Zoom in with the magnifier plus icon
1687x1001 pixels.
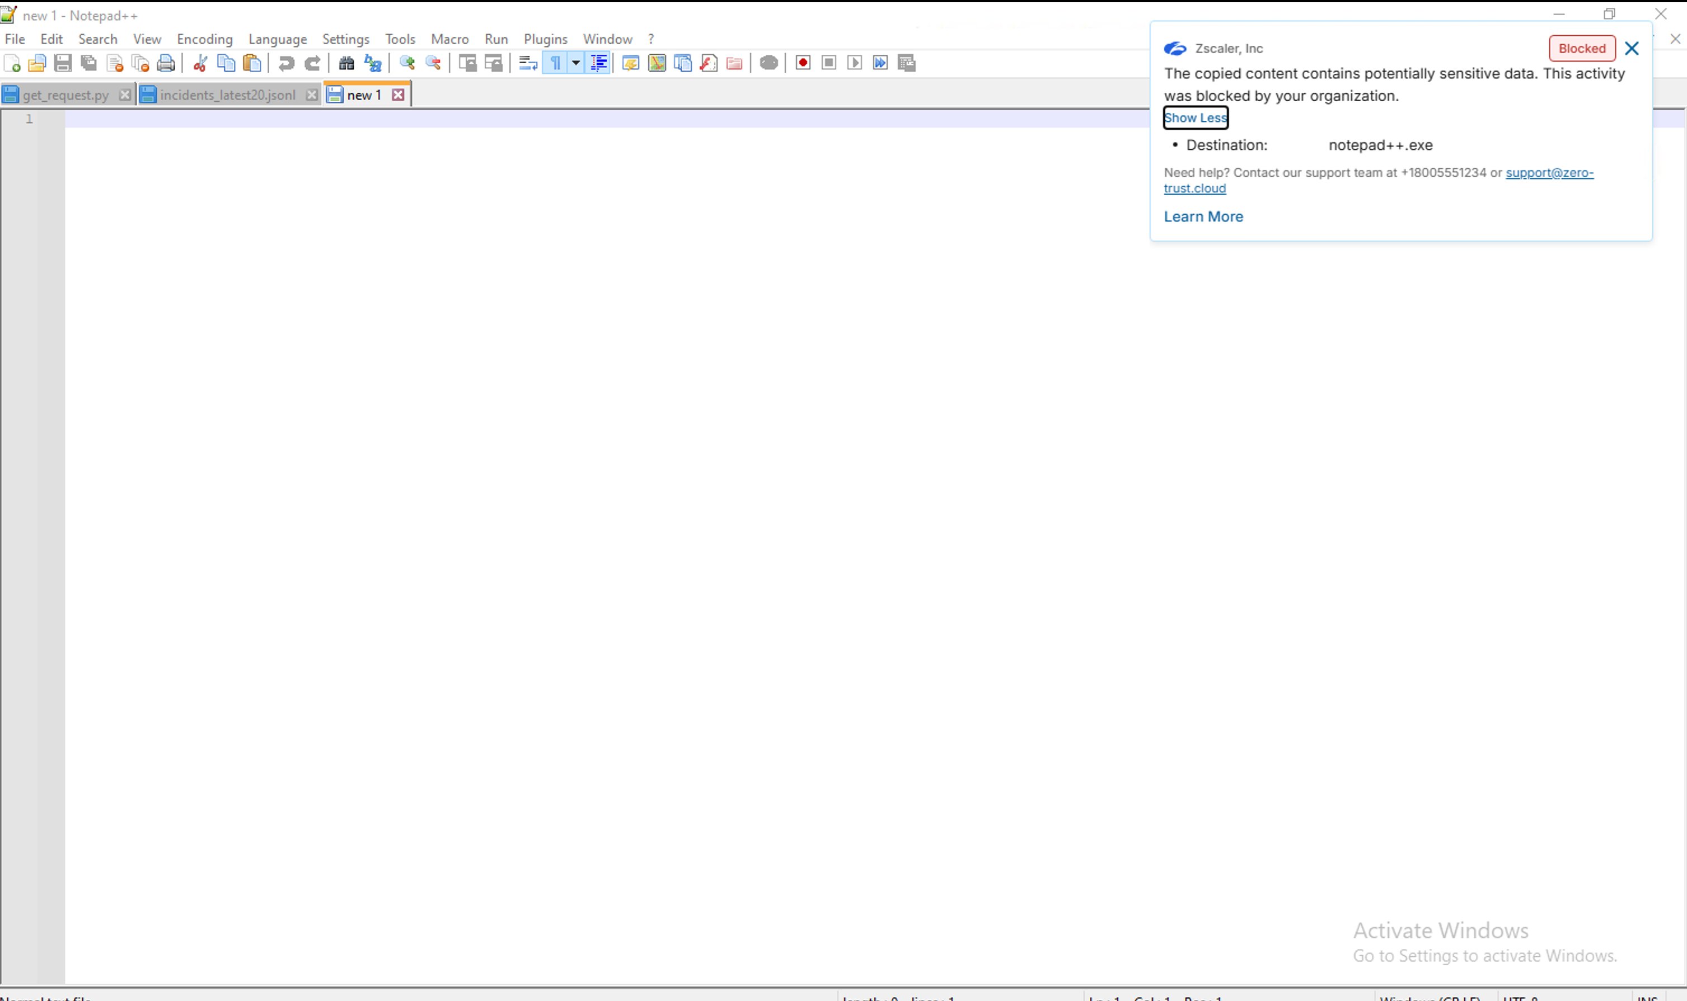[x=407, y=63]
